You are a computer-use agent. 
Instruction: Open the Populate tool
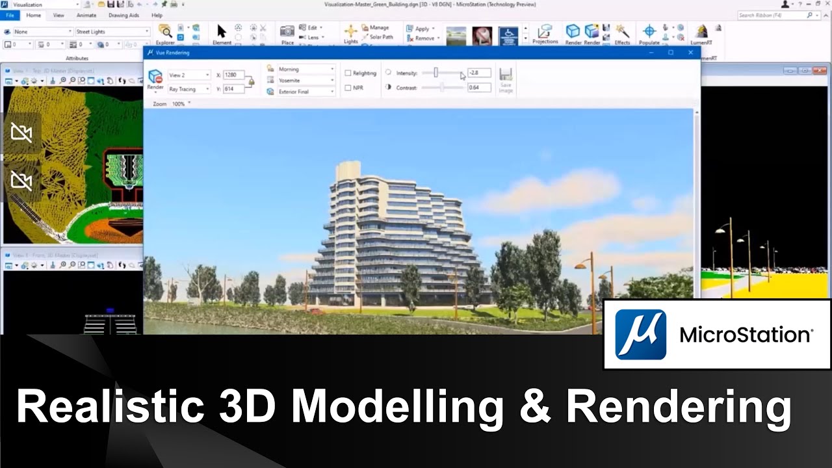[649, 34]
